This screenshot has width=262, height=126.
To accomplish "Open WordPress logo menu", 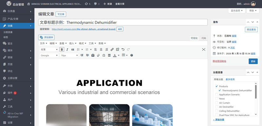I will [9, 4].
